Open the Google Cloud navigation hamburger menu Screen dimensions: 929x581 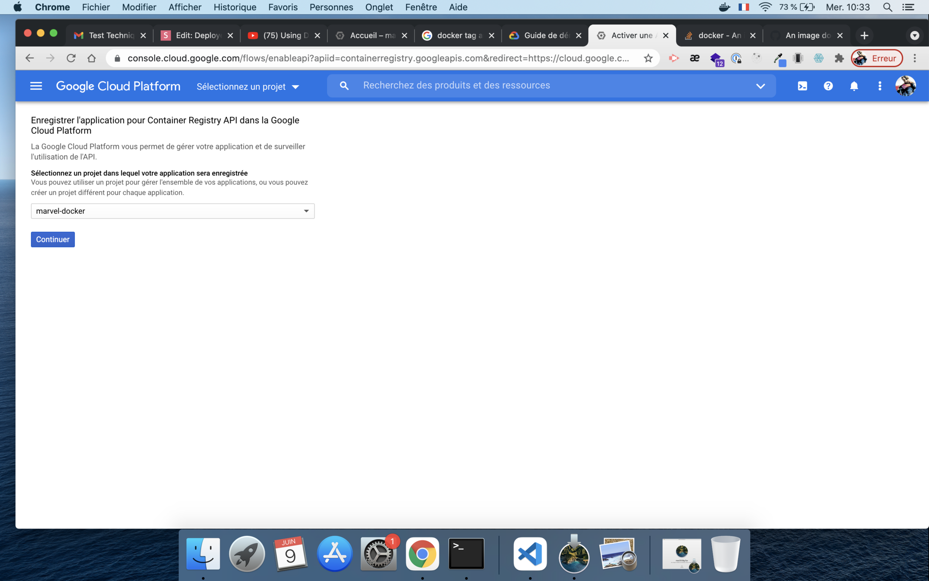(36, 86)
